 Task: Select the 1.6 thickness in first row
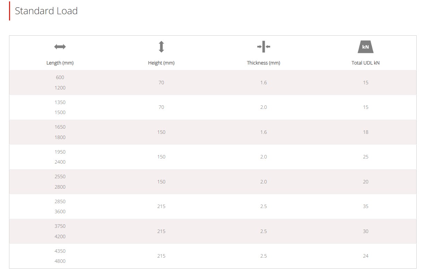point(264,83)
